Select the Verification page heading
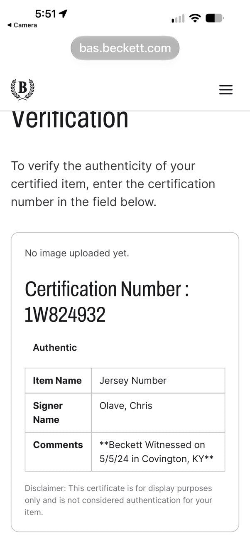Image resolution: width=250 pixels, height=542 pixels. tap(70, 119)
